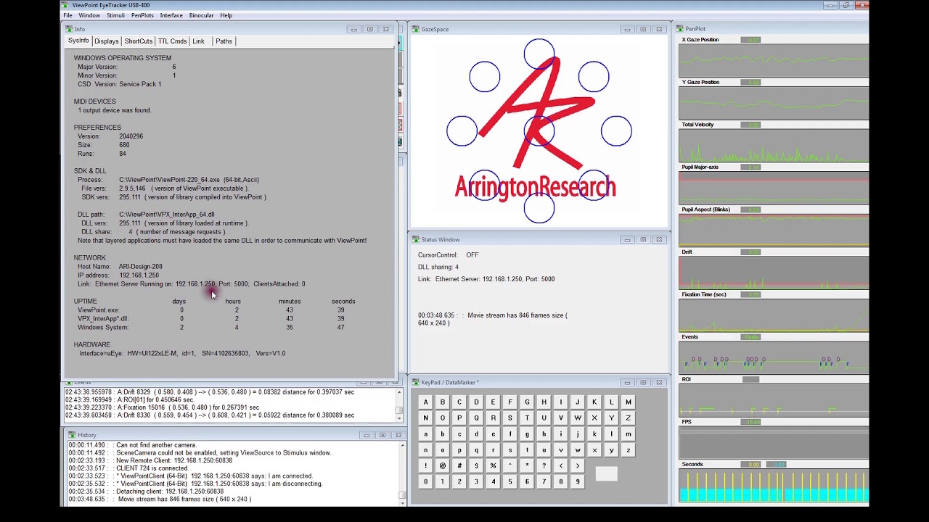The height and width of the screenshot is (522, 929).
Task: Click the uppercase T key on the KeyPad
Action: coord(527,418)
